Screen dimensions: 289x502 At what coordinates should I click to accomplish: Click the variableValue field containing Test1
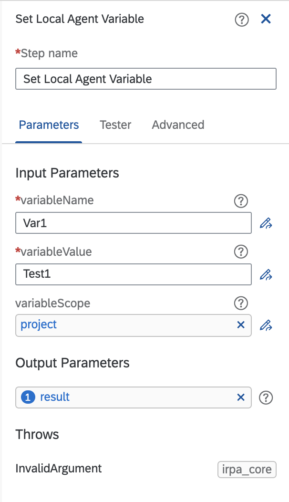point(133,274)
